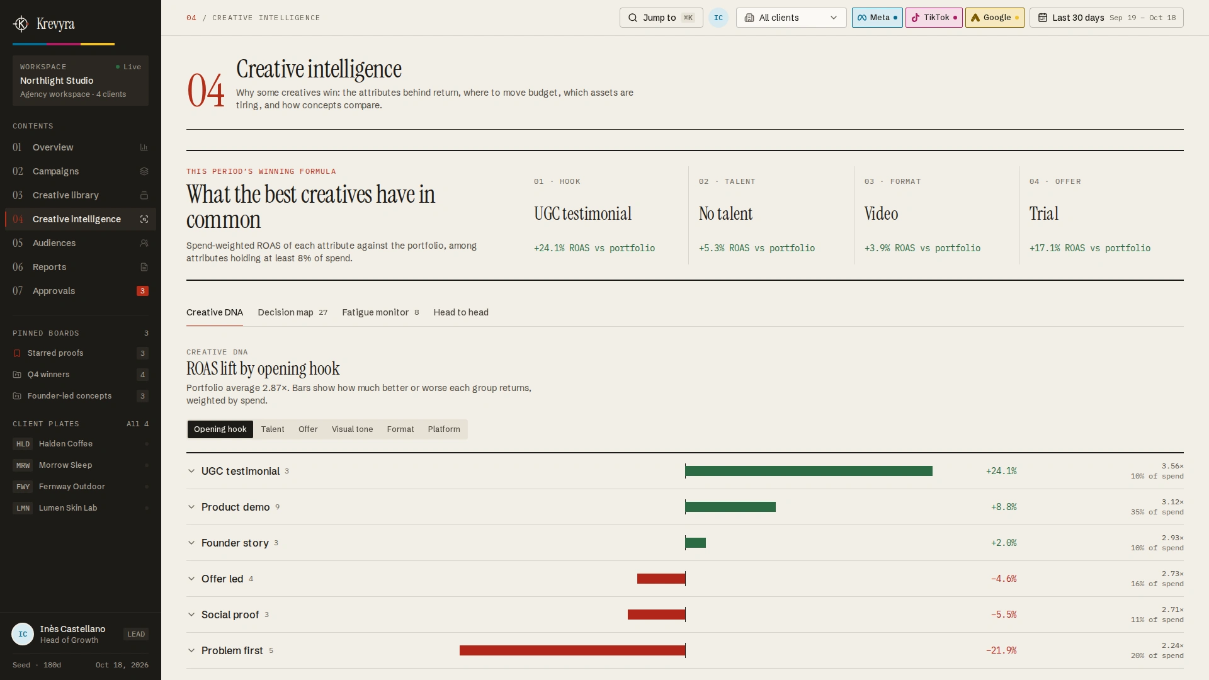
Task: Expand the Social proof row
Action: (685, 615)
